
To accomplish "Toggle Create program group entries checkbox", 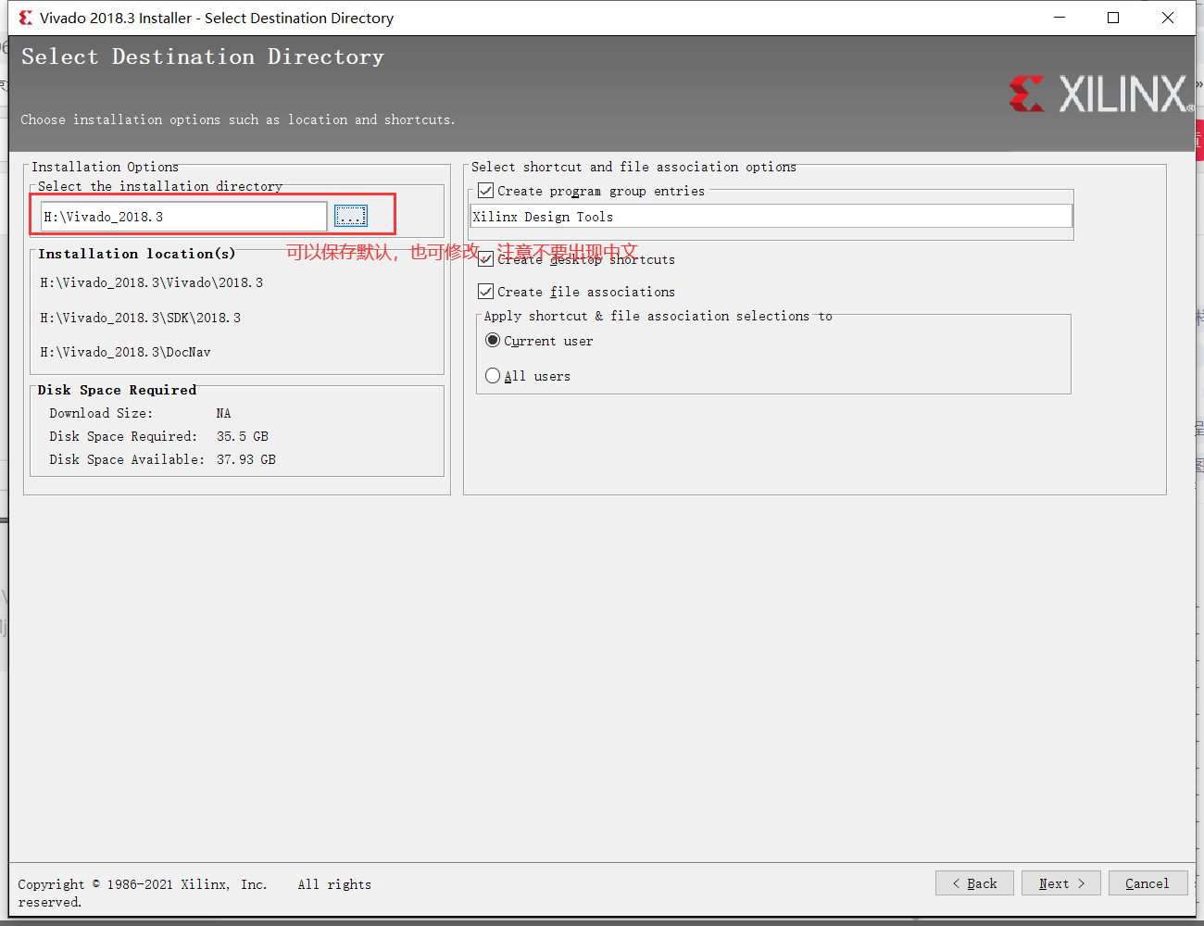I will [x=486, y=191].
